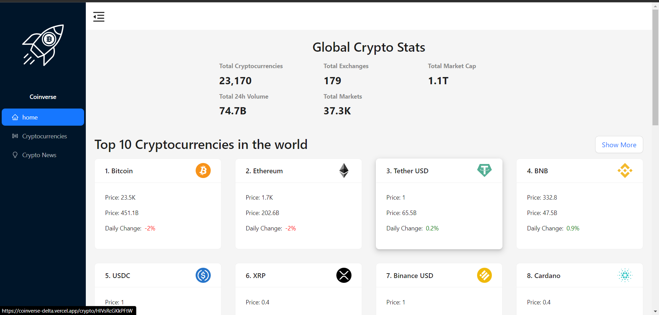
Task: Open the 1. Bitcoin card title
Action: coord(119,171)
